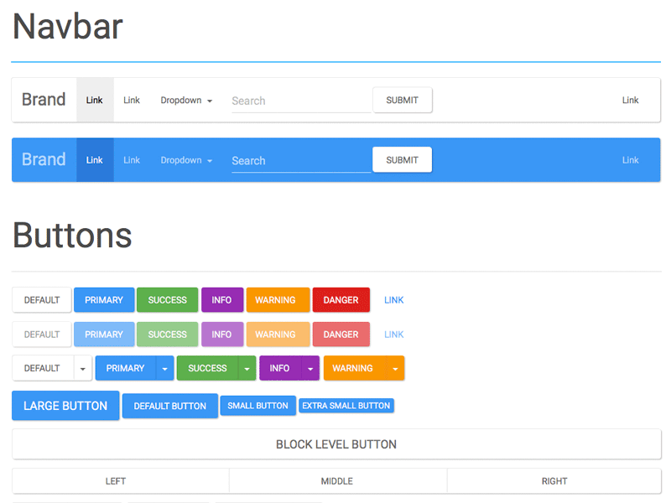Click the faded PRIMARY button
The image size is (671, 503).
point(104,334)
